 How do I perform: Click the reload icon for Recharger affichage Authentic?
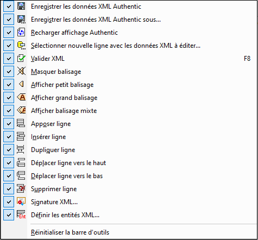tap(21, 33)
